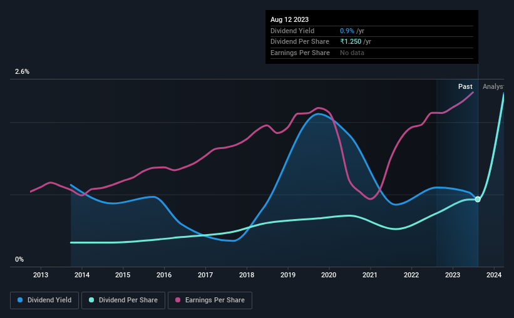Select the 2018 x-axis label
Image resolution: width=514 pixels, height=318 pixels.
click(x=247, y=275)
